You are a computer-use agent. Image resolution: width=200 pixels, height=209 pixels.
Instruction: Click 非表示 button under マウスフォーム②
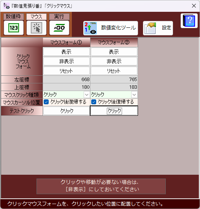click(x=114, y=61)
